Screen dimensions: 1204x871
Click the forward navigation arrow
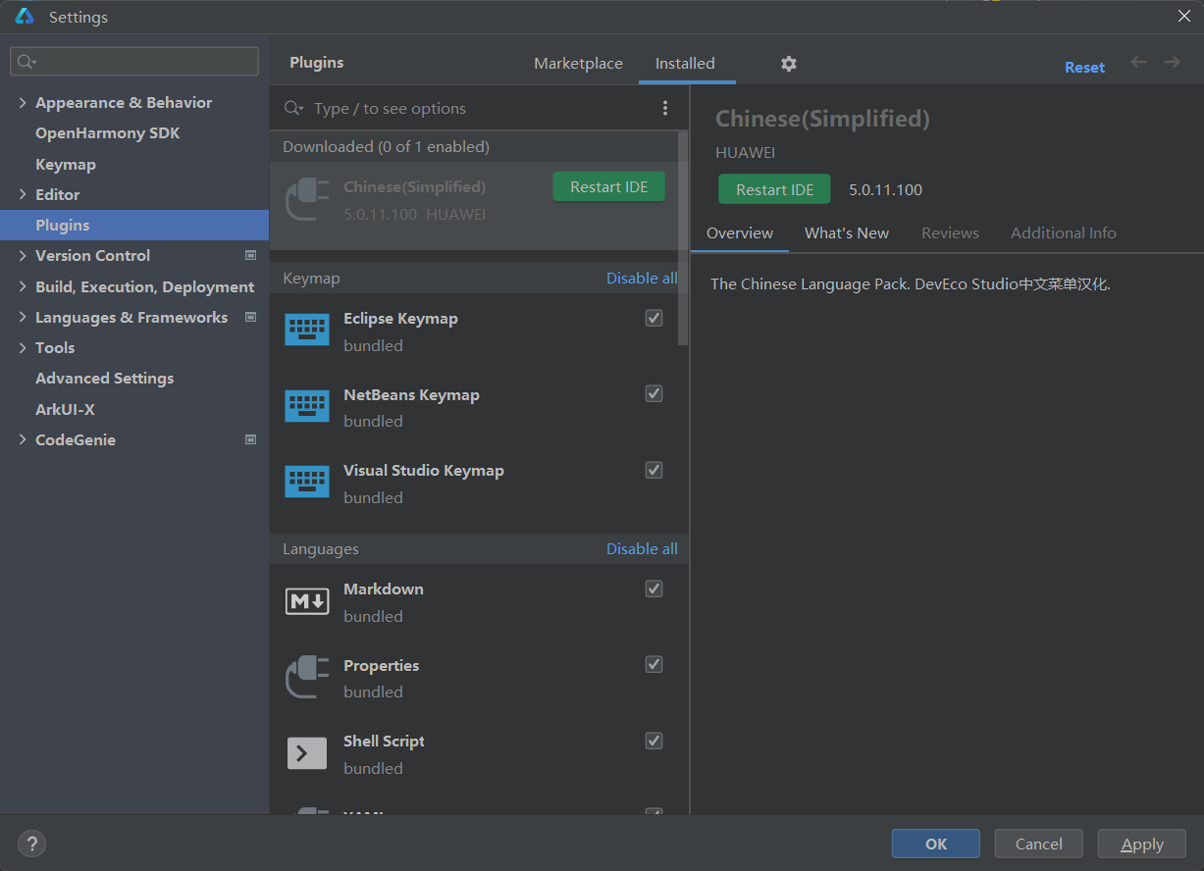click(x=1172, y=62)
